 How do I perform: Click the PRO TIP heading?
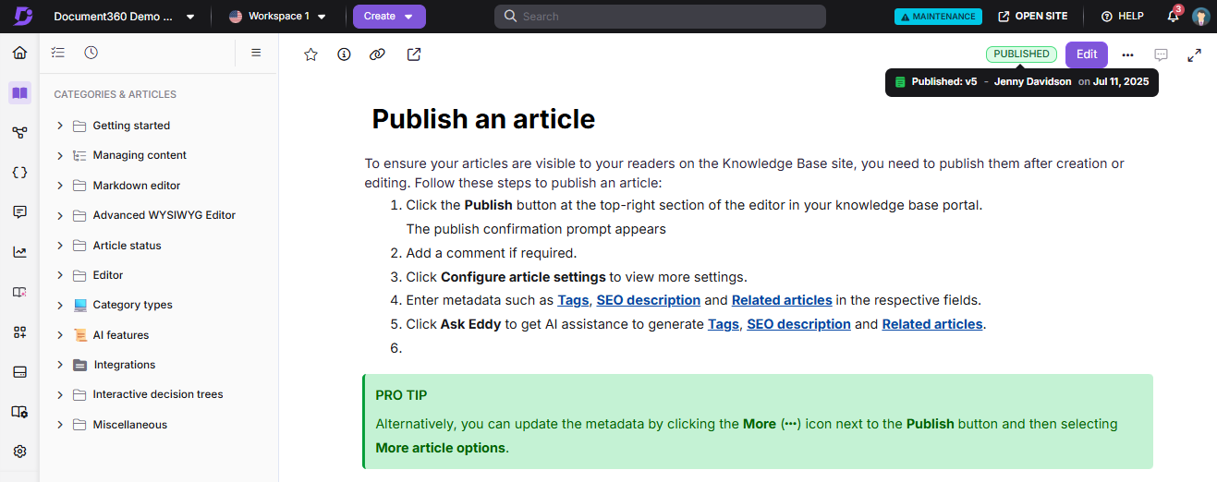point(401,395)
